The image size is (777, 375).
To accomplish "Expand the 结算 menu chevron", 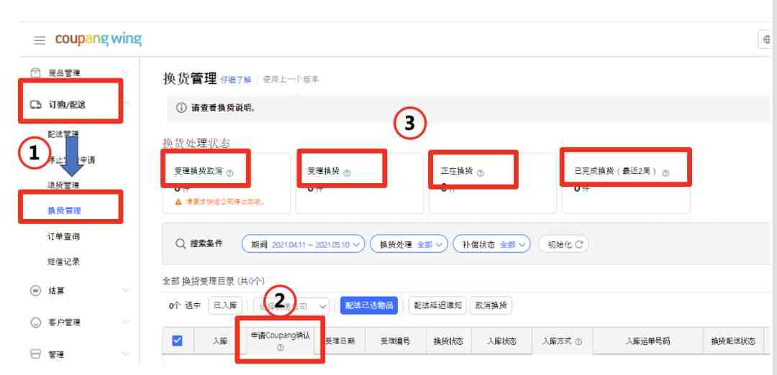I will (x=125, y=290).
